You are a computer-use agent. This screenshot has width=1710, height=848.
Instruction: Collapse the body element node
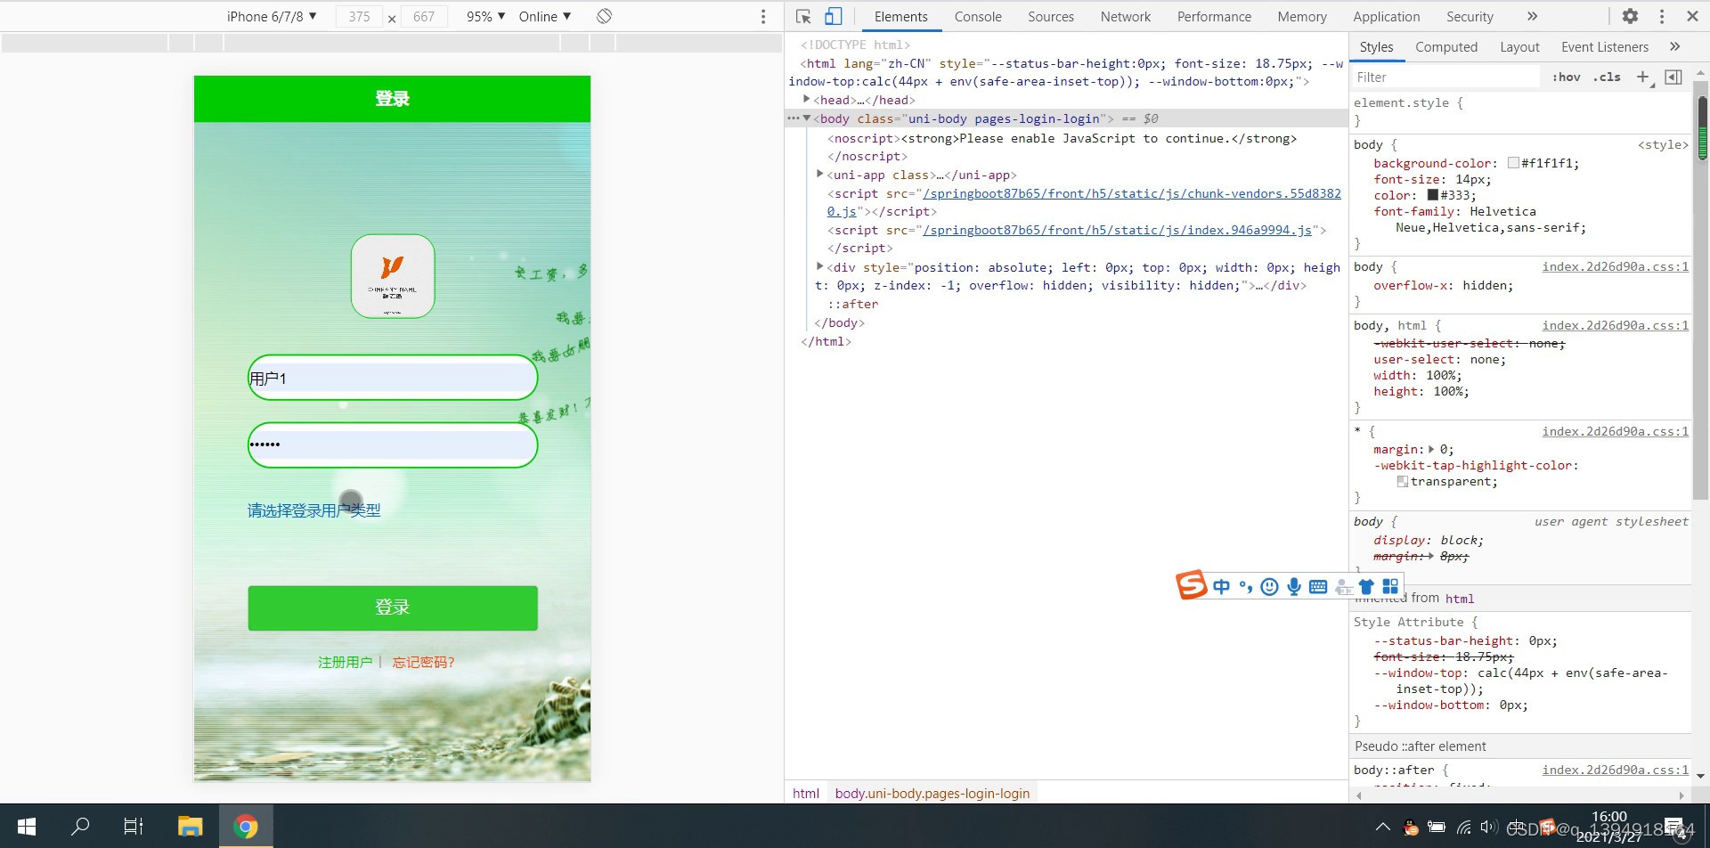point(807,118)
